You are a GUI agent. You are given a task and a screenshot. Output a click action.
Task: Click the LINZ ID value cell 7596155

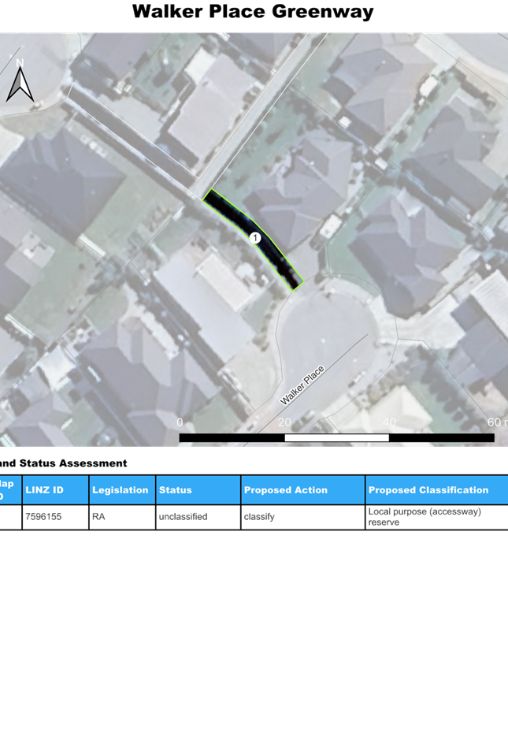pyautogui.click(x=55, y=517)
